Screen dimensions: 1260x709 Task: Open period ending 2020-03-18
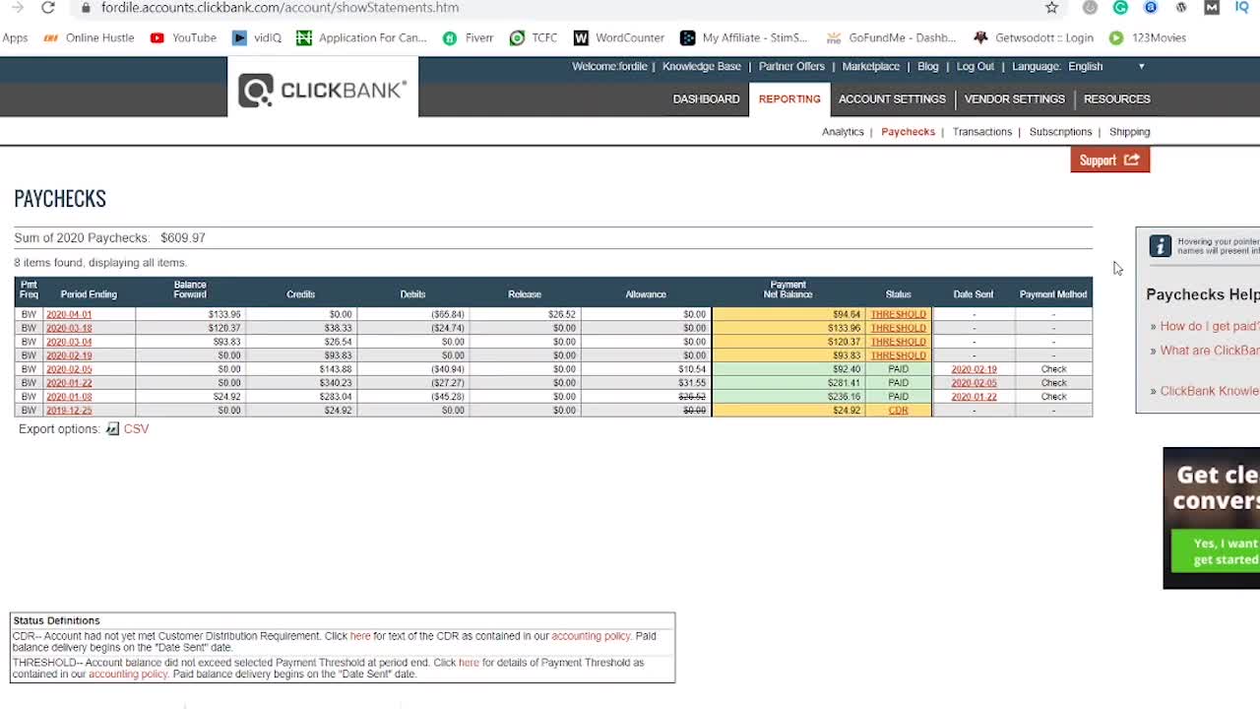click(69, 329)
